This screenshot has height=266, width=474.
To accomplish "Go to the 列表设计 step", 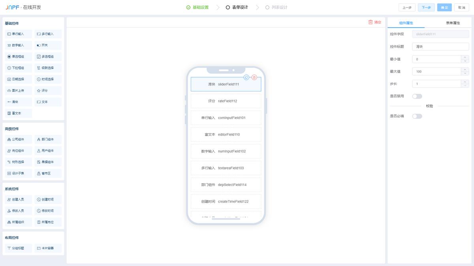I will click(x=276, y=7).
